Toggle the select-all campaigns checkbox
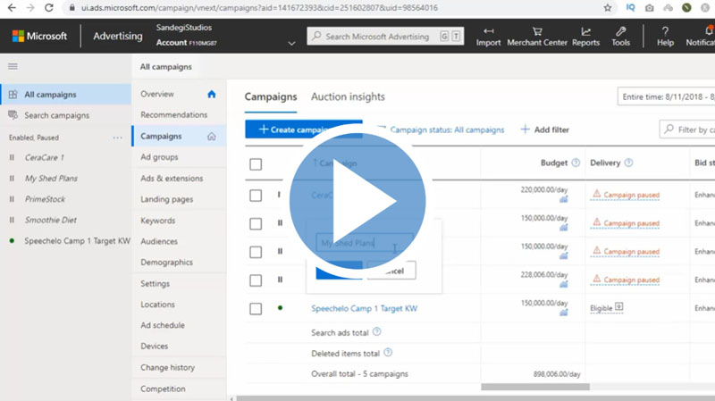The image size is (715, 401). [x=256, y=164]
